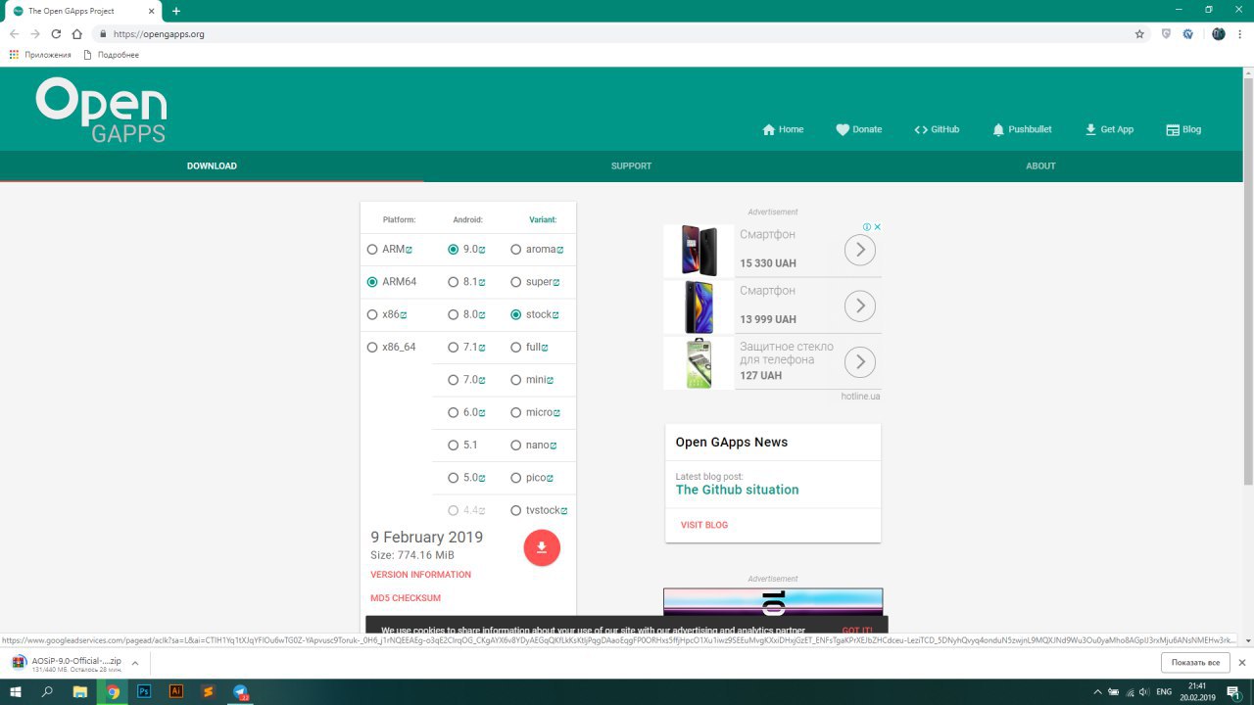The height and width of the screenshot is (705, 1254).
Task: Click ad arrow for 13 999 UAH smartphone
Action: point(859,306)
